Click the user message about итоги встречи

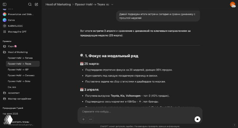158,16
